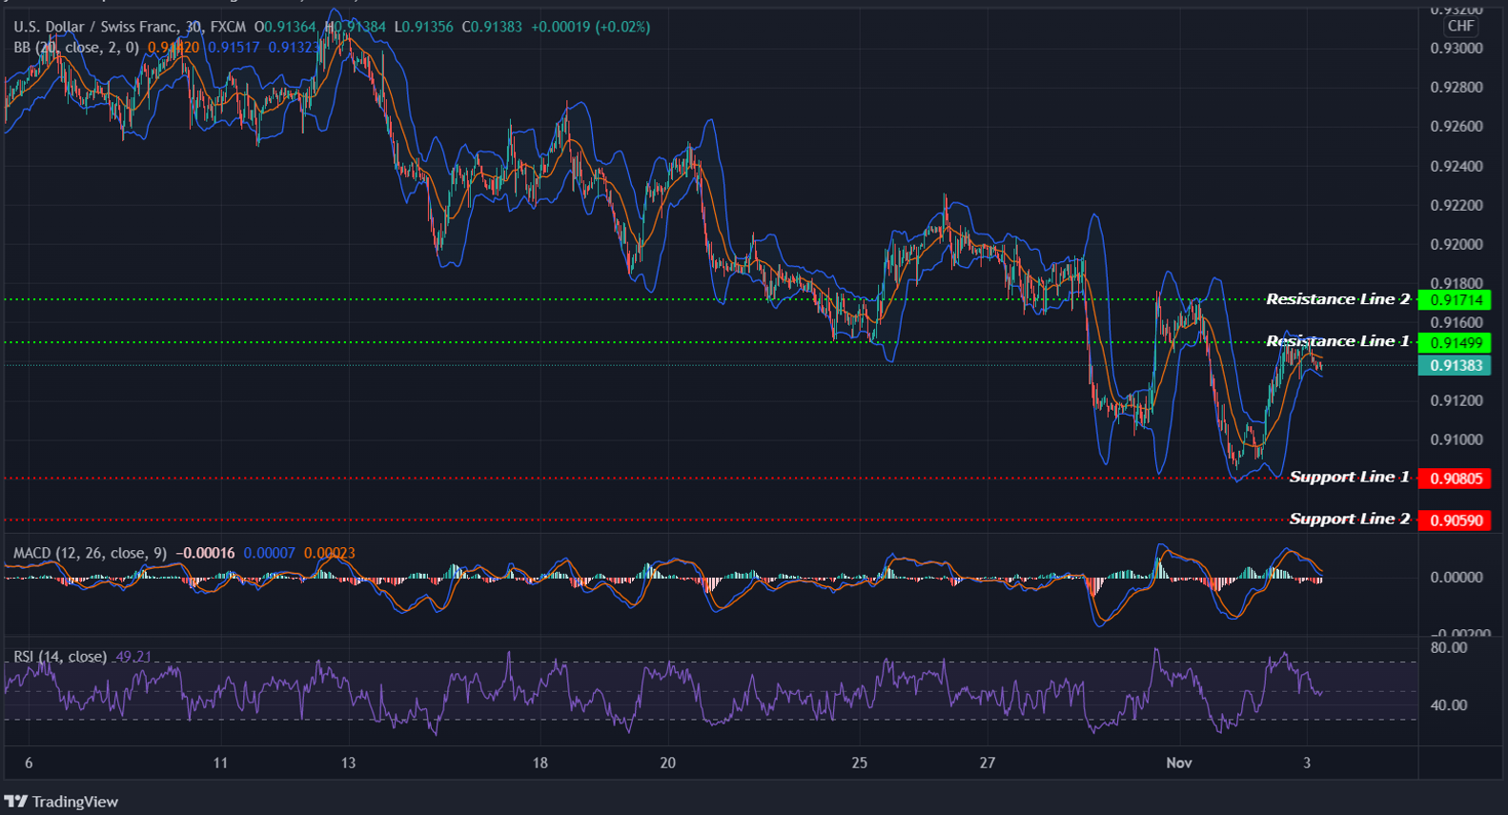The width and height of the screenshot is (1508, 815).
Task: Click the CHF currency label on price axis
Action: 1460,26
